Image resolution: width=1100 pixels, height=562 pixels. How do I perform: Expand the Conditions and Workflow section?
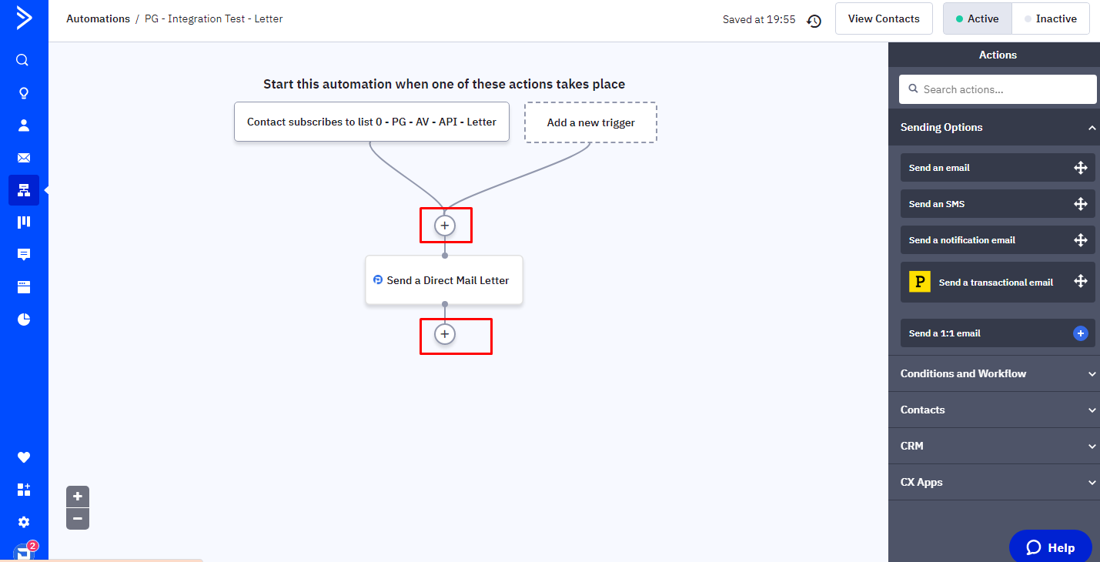[x=1092, y=374]
